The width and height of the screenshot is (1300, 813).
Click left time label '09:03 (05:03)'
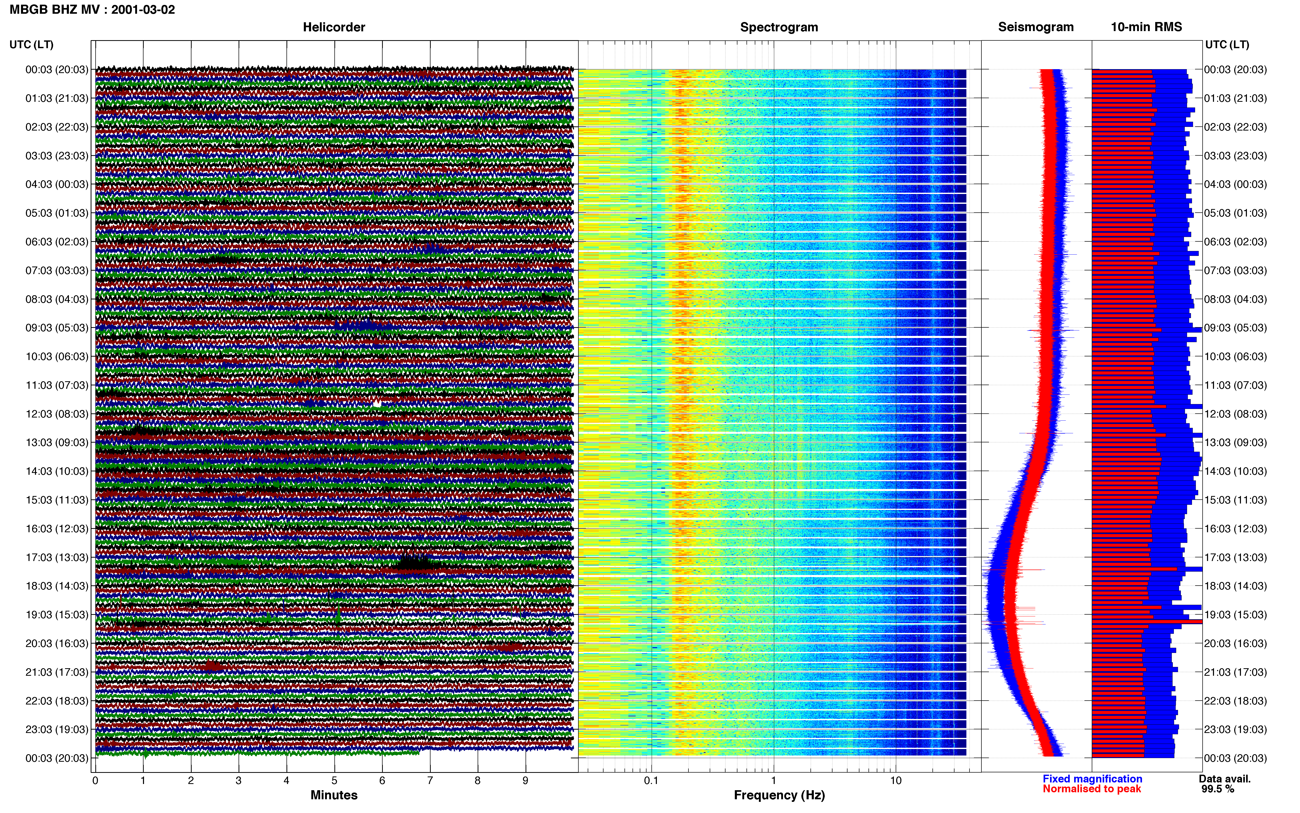[56, 328]
